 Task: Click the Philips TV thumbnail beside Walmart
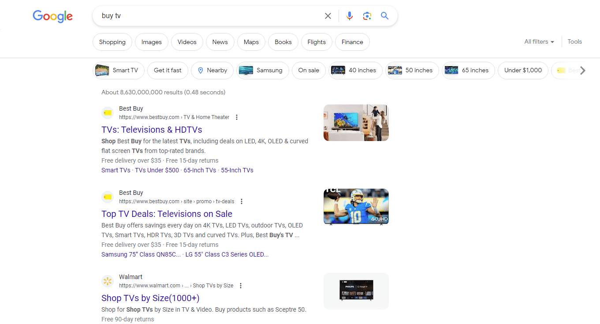(x=356, y=291)
